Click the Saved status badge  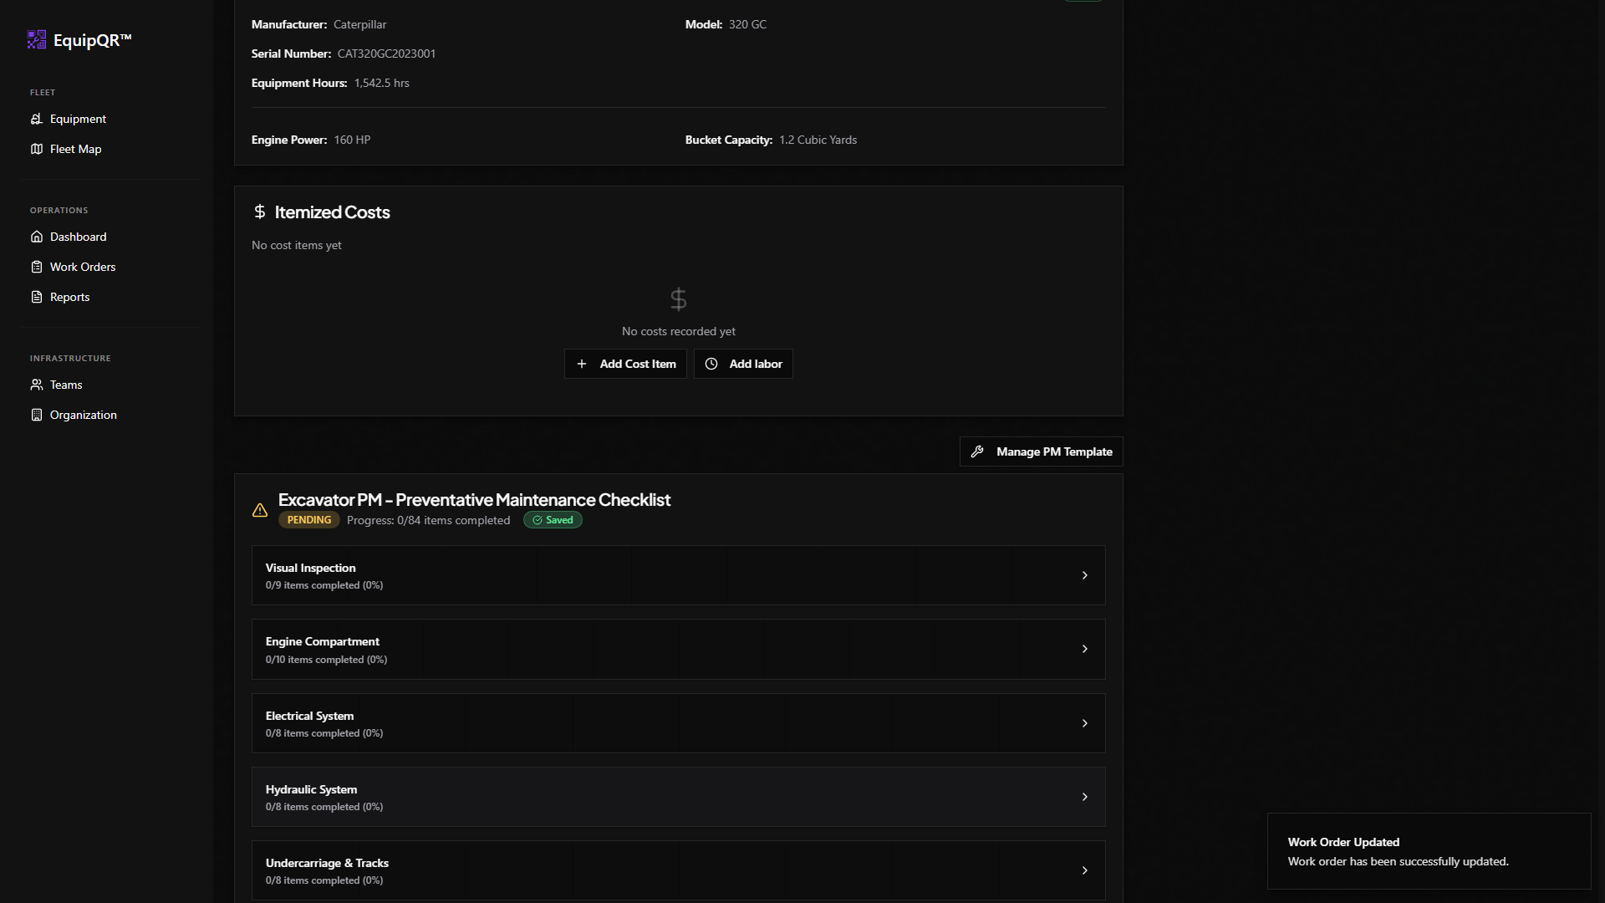pos(553,520)
